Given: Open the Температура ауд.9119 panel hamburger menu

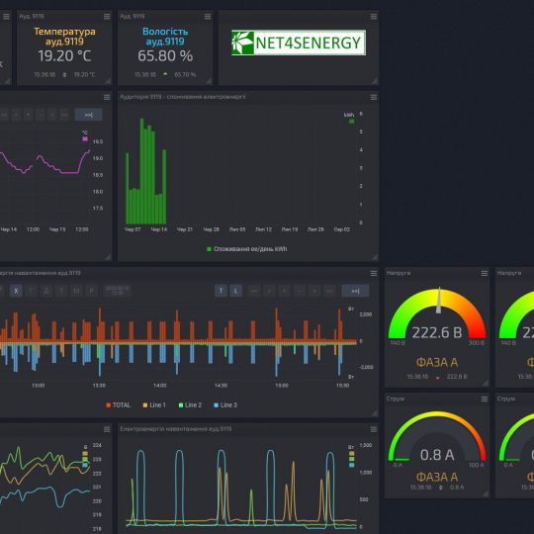Looking at the screenshot, I should pos(107,17).
